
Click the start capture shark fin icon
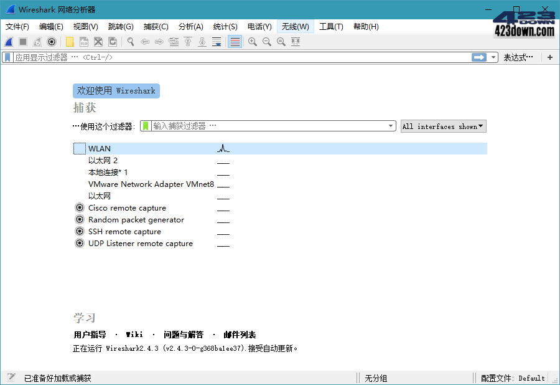[9, 42]
